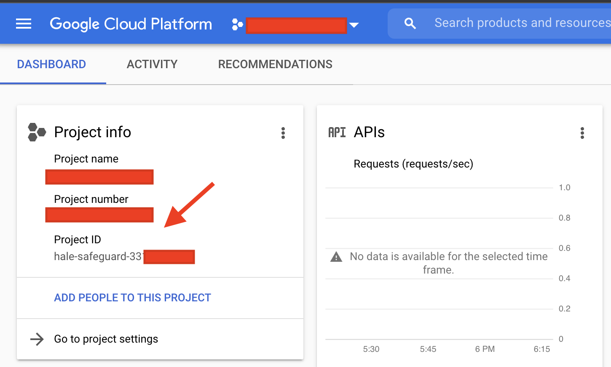This screenshot has width=611, height=367.
Task: Open the APIs card three-dot menu
Action: (x=582, y=133)
